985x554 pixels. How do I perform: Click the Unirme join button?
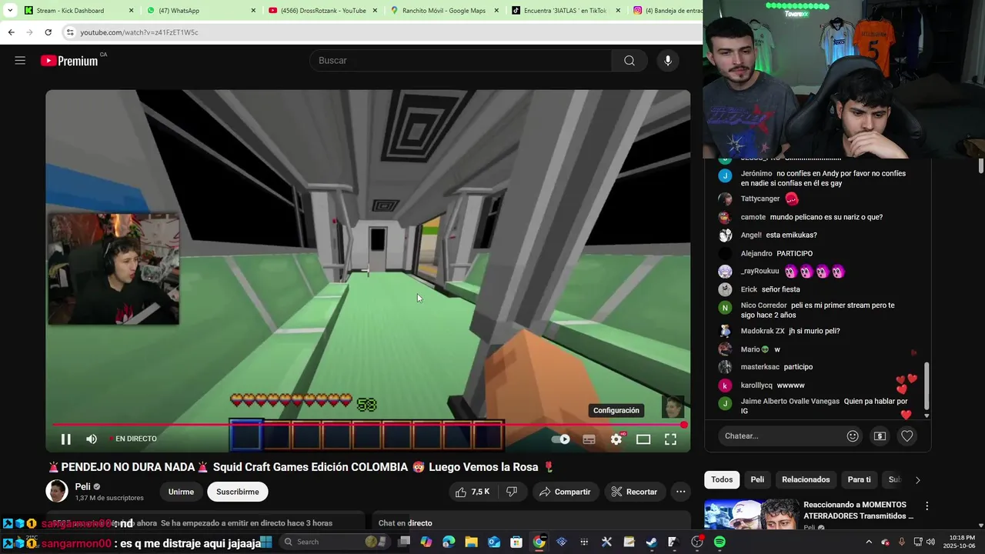click(182, 492)
